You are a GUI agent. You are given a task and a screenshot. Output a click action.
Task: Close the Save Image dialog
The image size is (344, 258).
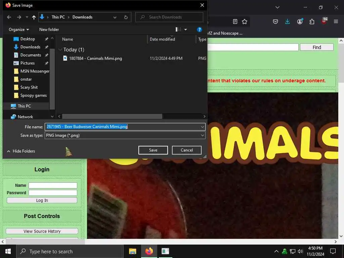coord(202,5)
